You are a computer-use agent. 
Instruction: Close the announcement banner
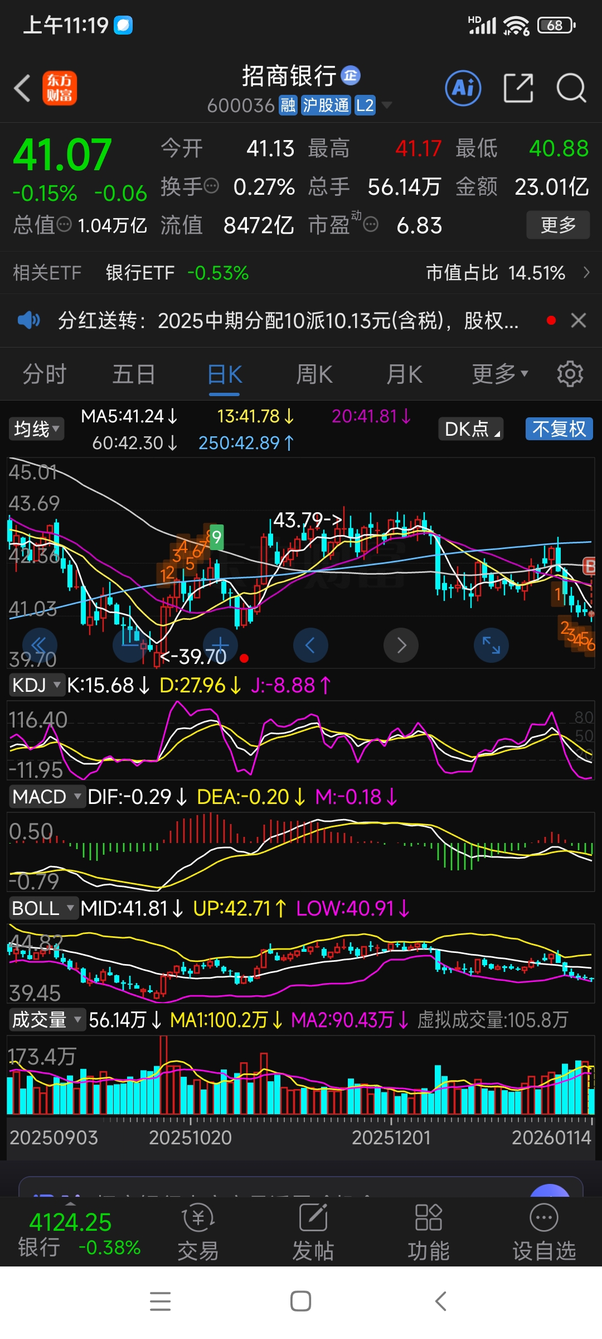pos(579,320)
